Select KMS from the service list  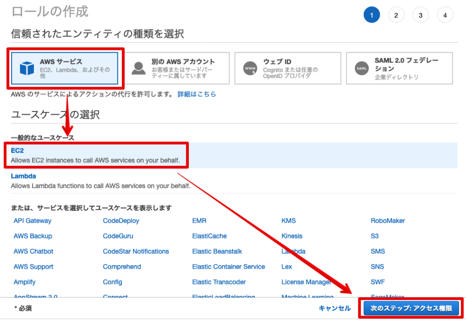click(288, 221)
